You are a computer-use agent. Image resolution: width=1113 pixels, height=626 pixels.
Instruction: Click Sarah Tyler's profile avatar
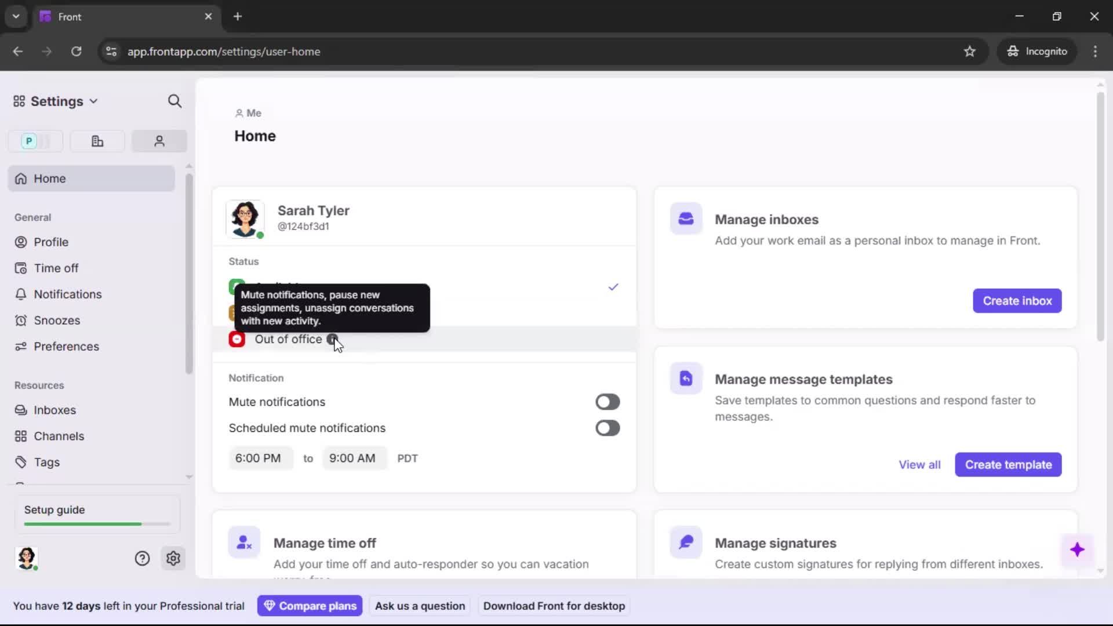click(245, 219)
